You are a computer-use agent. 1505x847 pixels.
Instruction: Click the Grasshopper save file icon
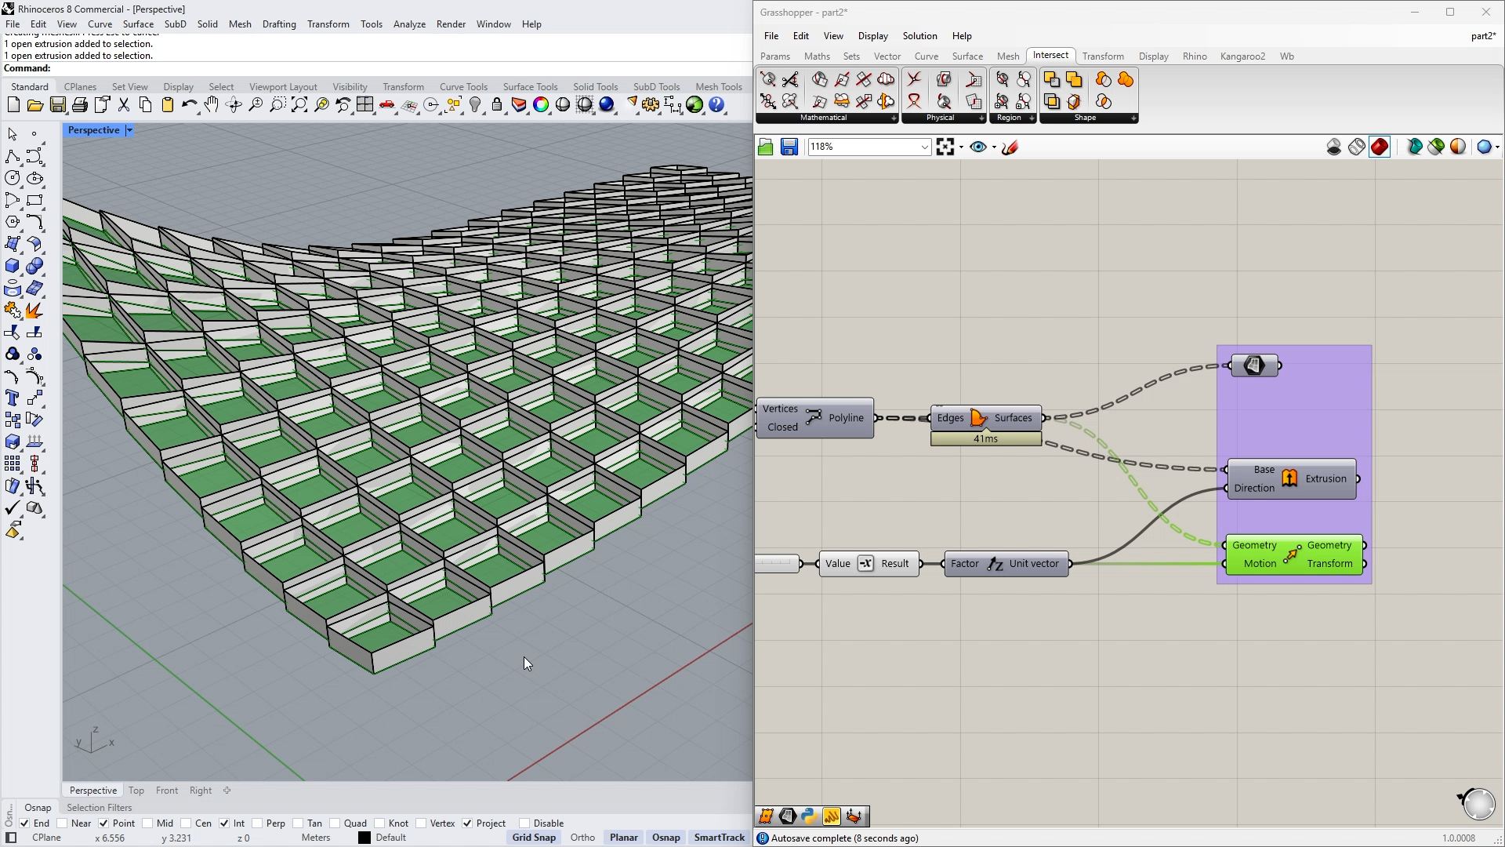pyautogui.click(x=789, y=147)
